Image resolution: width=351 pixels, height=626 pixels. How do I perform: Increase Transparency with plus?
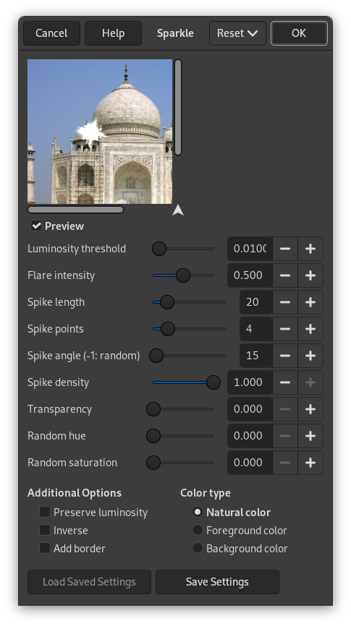tap(310, 409)
